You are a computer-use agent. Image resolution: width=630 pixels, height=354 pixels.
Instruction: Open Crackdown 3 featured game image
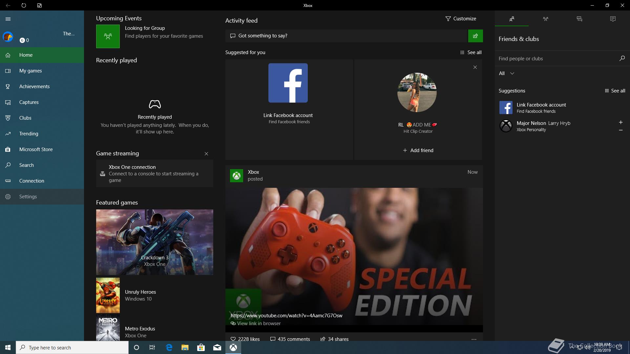click(155, 242)
